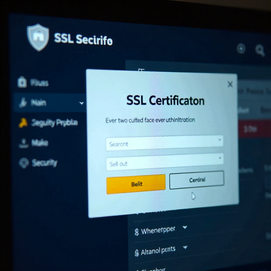
Task: Click the Nain sidebar item icon
Action: click(23, 102)
